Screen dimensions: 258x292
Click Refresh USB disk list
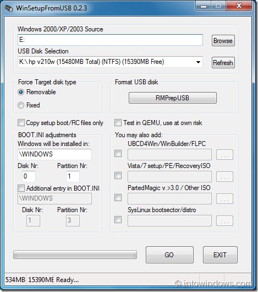pyautogui.click(x=223, y=63)
